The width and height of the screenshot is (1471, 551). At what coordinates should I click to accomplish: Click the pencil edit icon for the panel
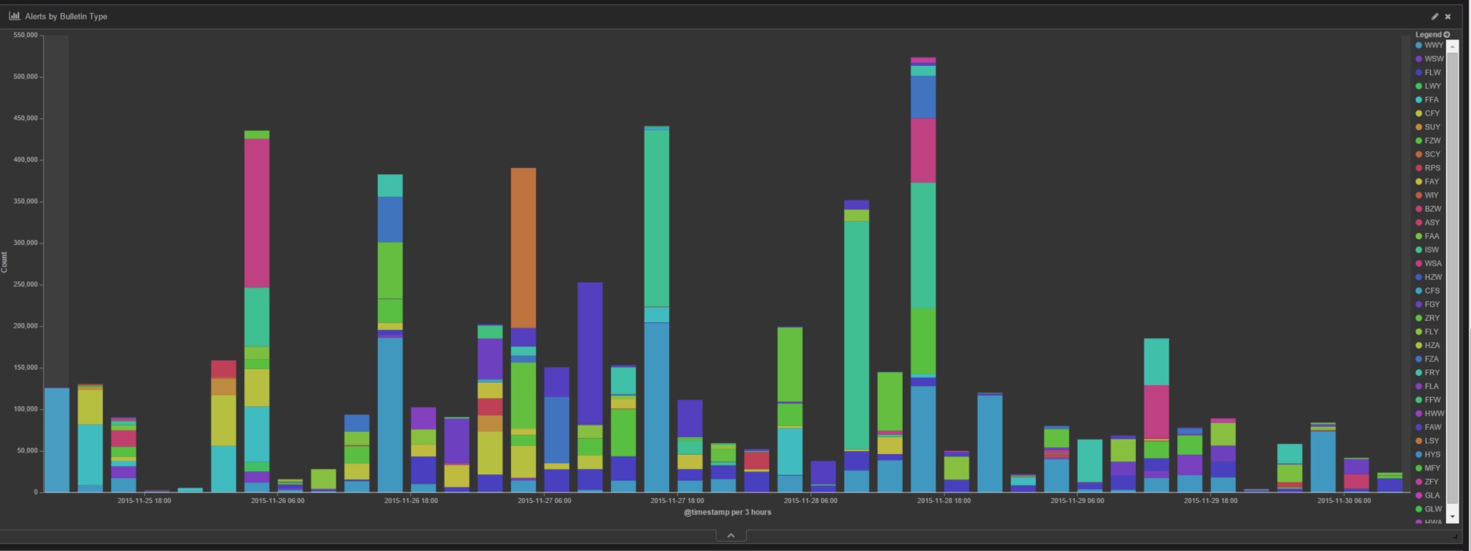[x=1435, y=16]
